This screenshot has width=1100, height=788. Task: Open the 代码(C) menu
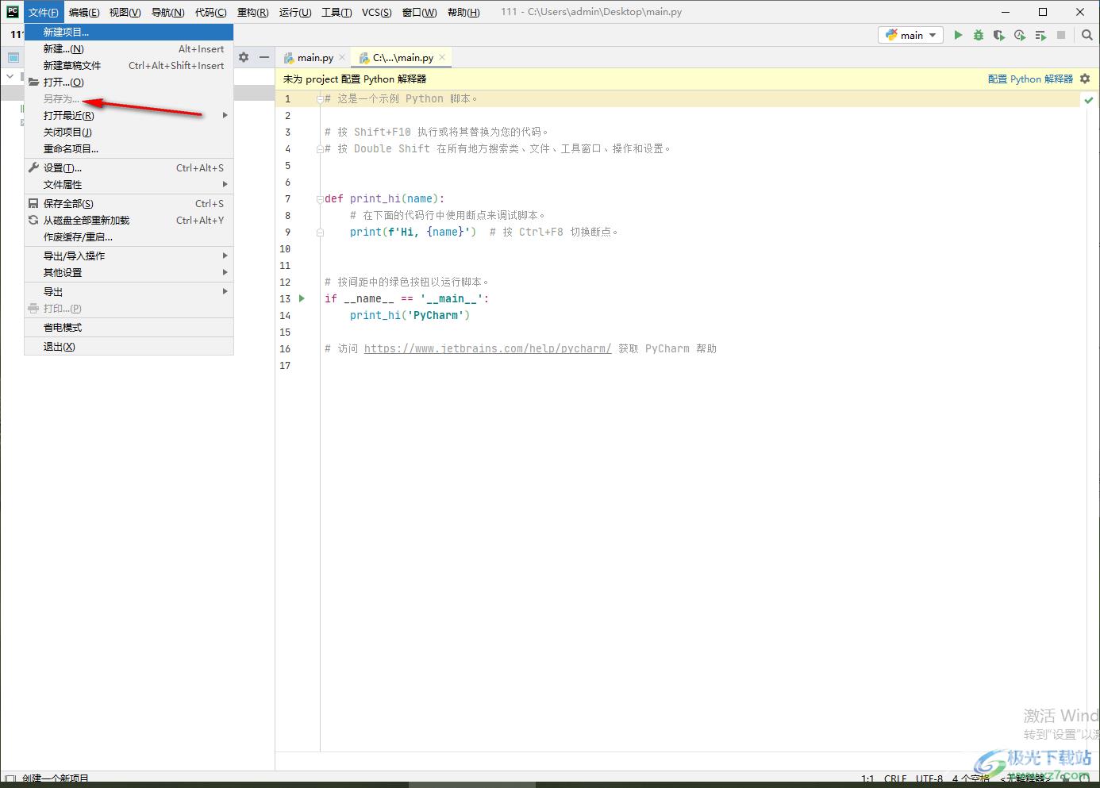coord(210,12)
